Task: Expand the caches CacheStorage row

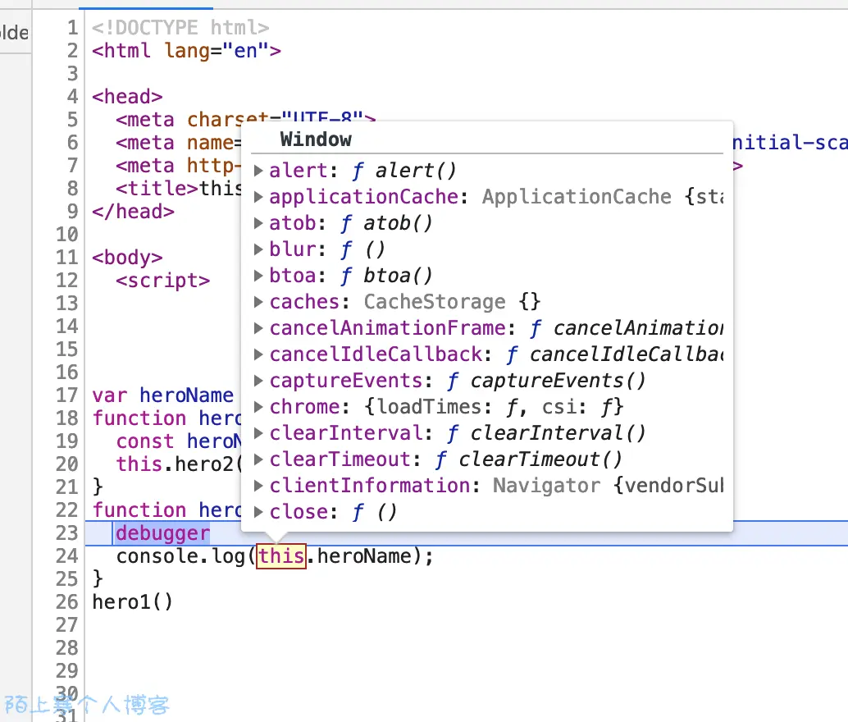Action: (x=258, y=302)
